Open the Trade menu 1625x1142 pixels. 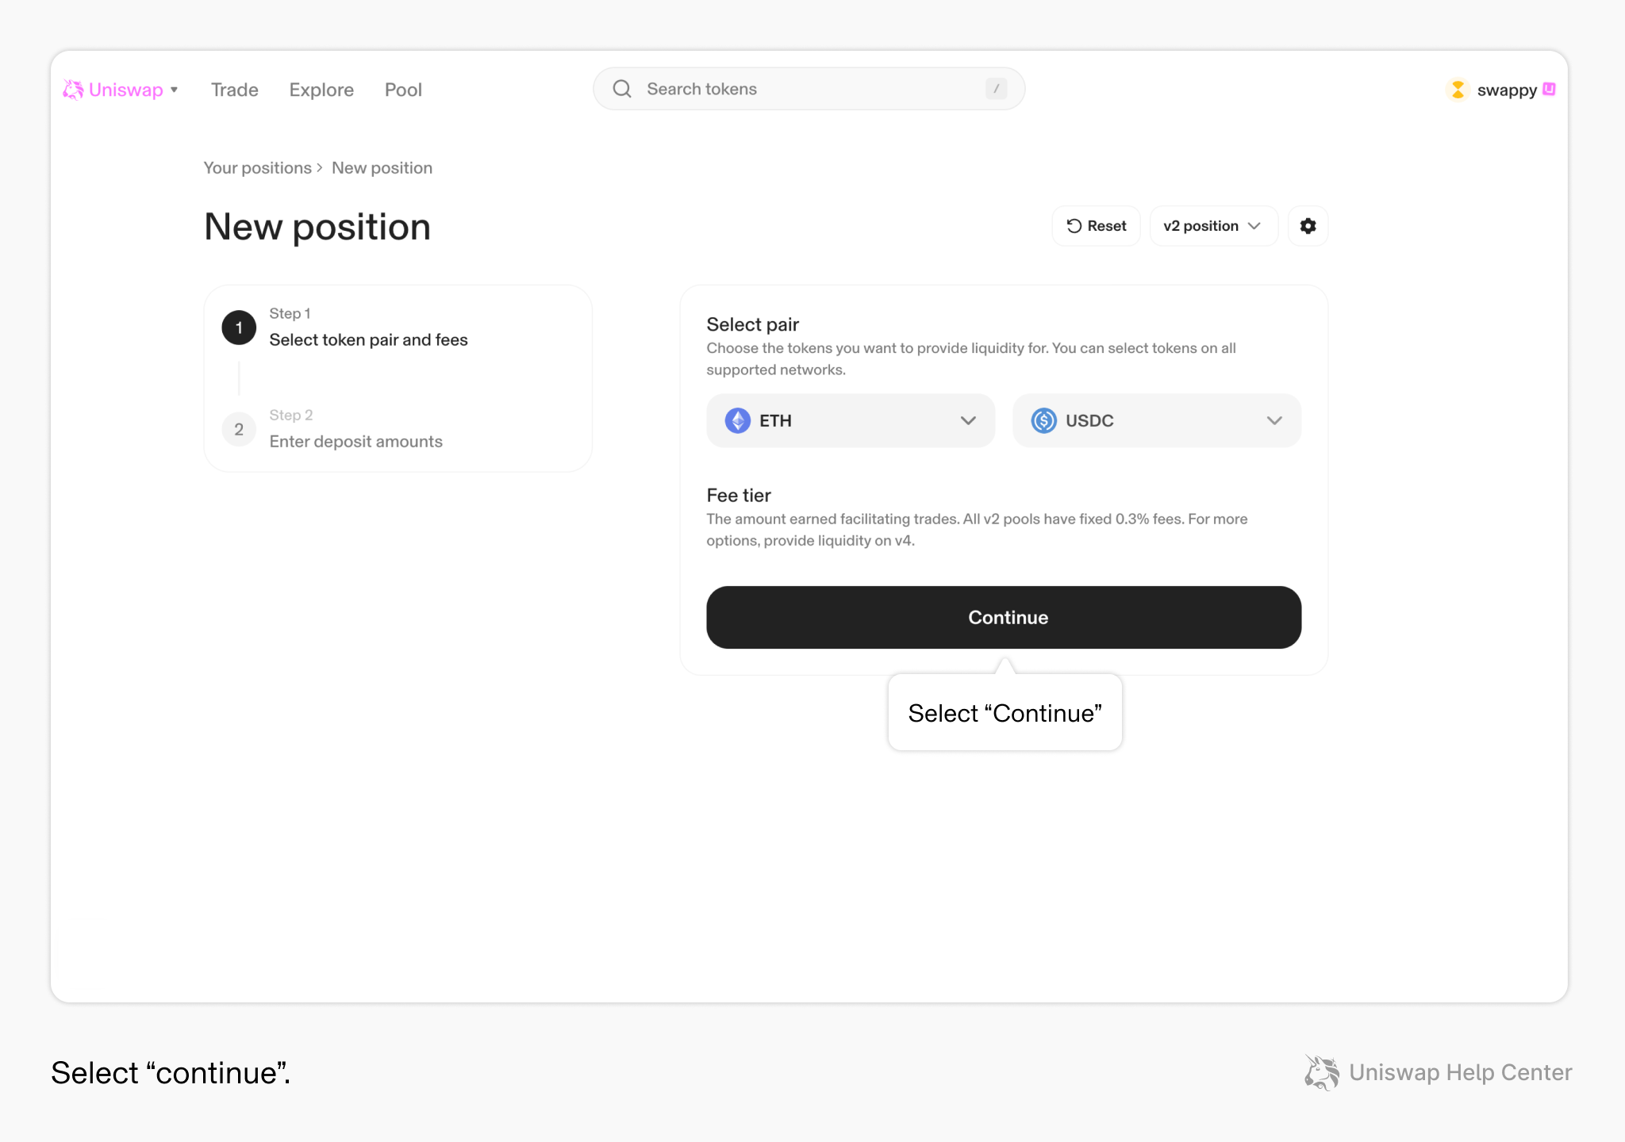point(235,90)
